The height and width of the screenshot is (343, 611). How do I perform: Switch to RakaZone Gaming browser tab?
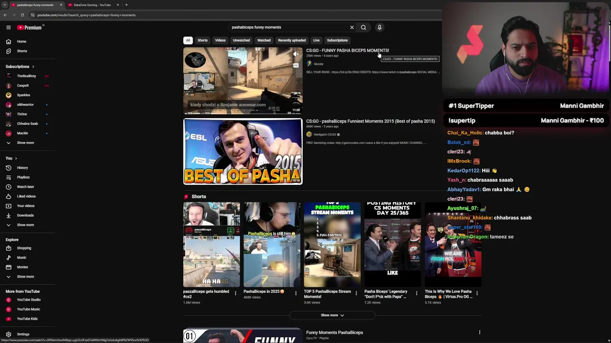92,5
